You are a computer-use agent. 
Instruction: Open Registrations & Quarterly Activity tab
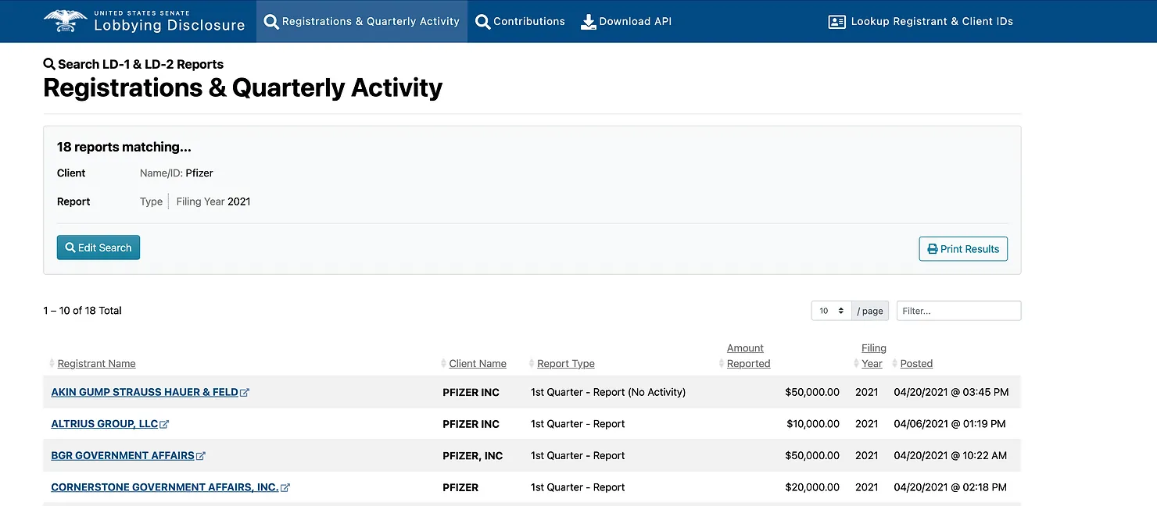tap(362, 21)
